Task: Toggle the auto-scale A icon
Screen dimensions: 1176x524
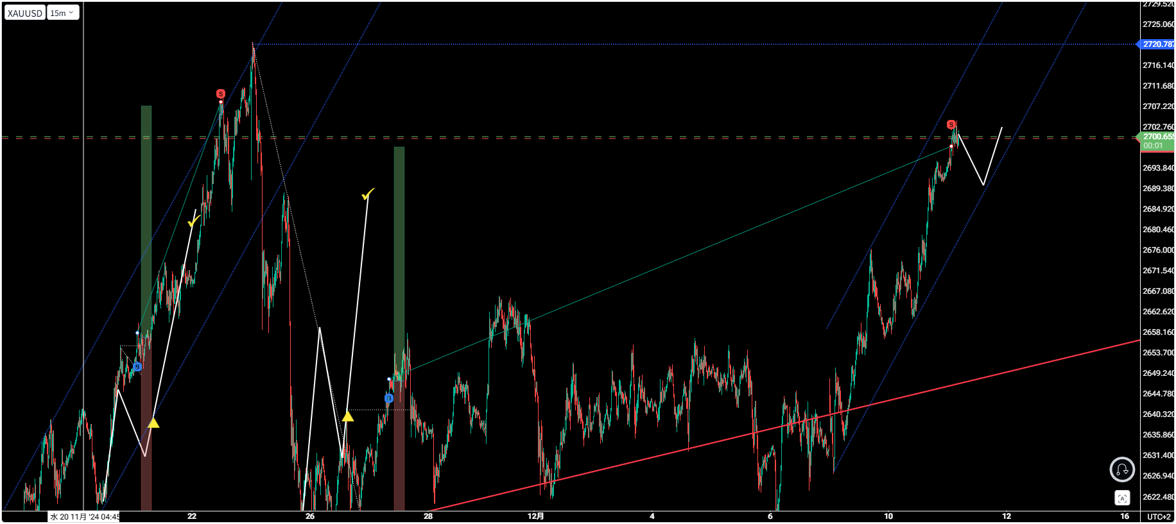Action: [x=1122, y=498]
